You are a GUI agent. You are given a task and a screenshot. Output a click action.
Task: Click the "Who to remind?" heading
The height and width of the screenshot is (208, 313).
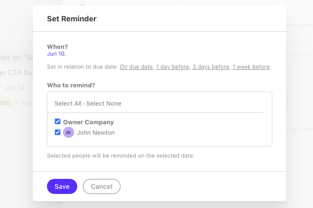click(x=71, y=85)
